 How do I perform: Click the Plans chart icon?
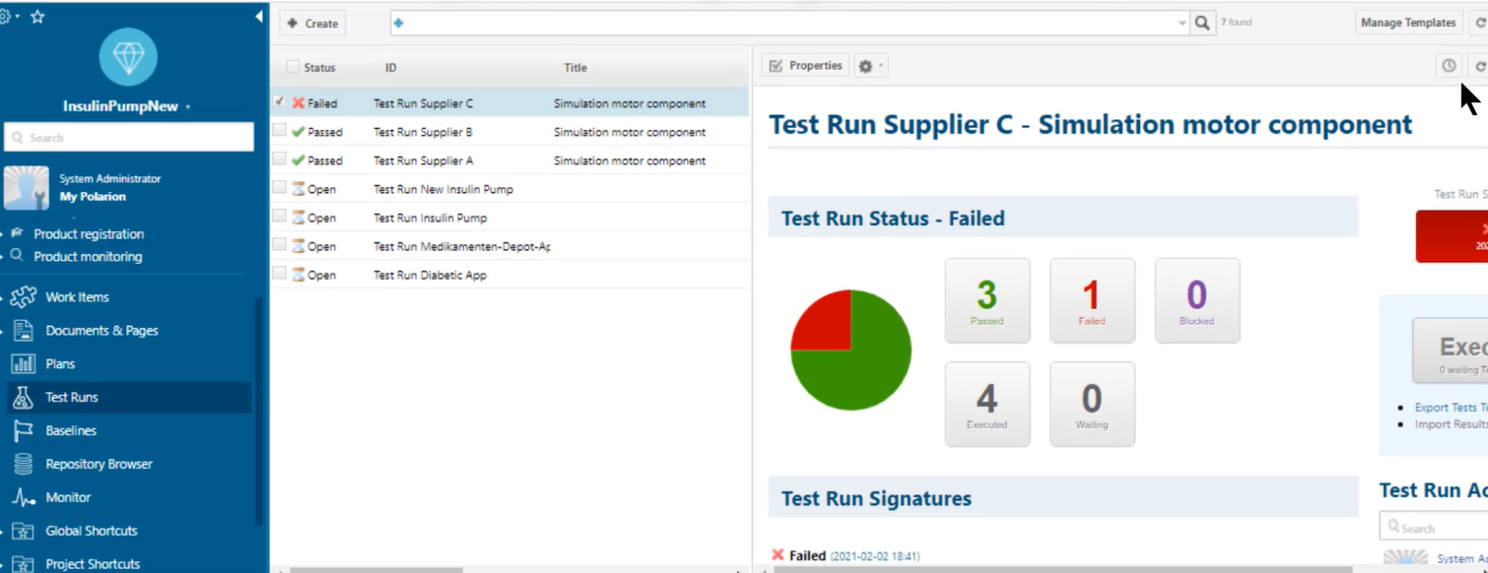[x=24, y=364]
